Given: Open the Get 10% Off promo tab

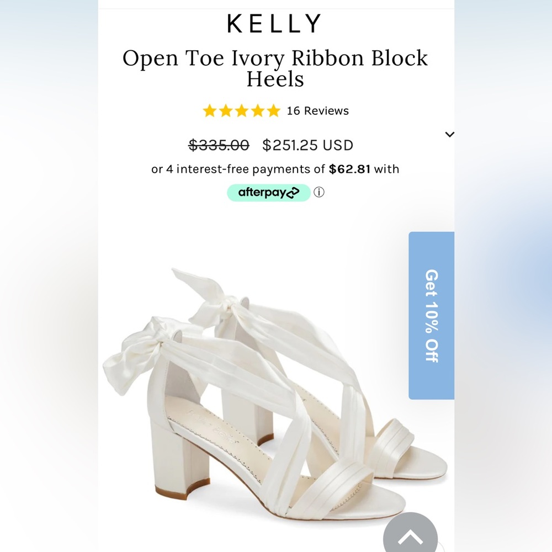Looking at the screenshot, I should click(431, 315).
